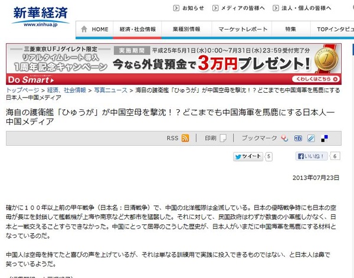Open 写真ニュース breadcrumb link

(111, 90)
